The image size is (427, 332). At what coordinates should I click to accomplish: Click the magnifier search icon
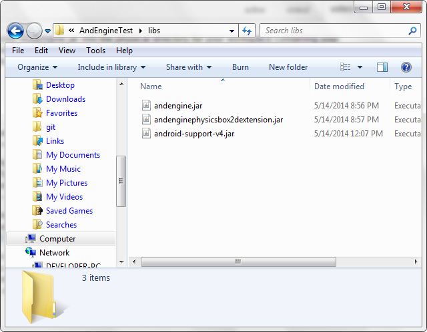point(412,31)
